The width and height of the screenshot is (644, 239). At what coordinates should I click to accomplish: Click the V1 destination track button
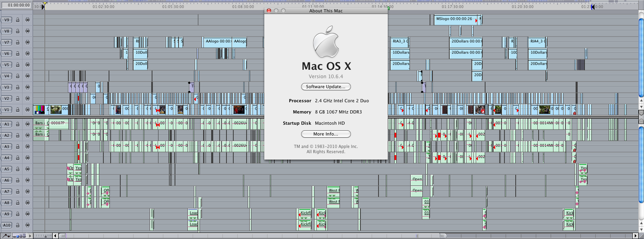tap(7, 109)
